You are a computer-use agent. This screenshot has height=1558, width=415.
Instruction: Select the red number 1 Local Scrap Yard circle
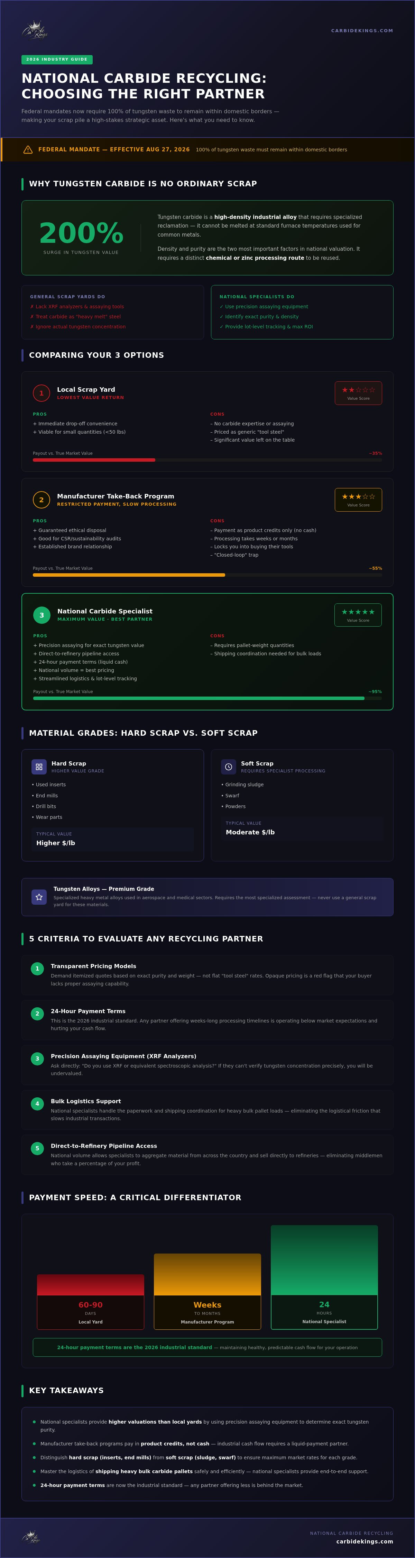pos(41,393)
